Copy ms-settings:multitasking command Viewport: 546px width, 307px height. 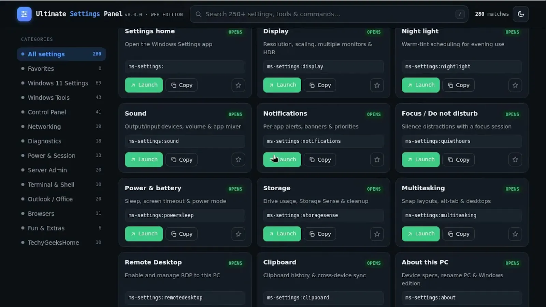(459, 234)
